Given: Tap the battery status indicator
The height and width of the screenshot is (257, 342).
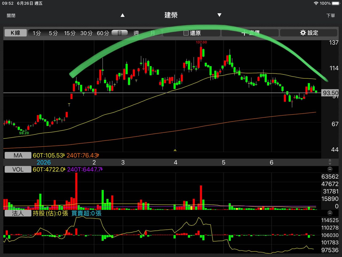Looking at the screenshot, I should pos(336,3).
